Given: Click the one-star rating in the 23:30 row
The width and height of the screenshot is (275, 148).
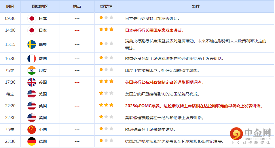Looking at the screenshot, I should point(106,140).
